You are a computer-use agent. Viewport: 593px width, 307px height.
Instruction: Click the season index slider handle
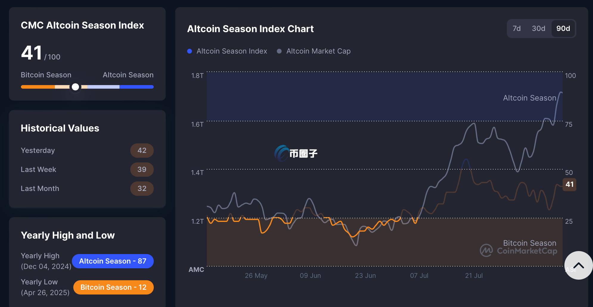[x=75, y=87]
